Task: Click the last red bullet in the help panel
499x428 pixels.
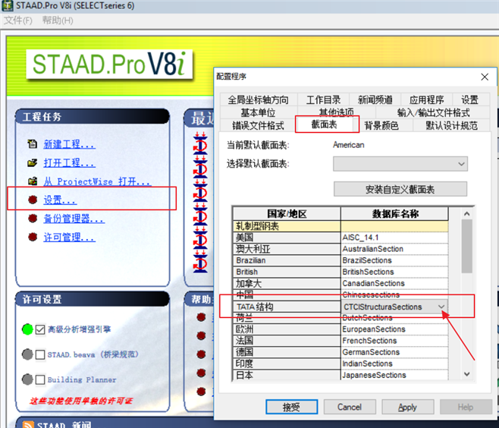Action: [201, 392]
